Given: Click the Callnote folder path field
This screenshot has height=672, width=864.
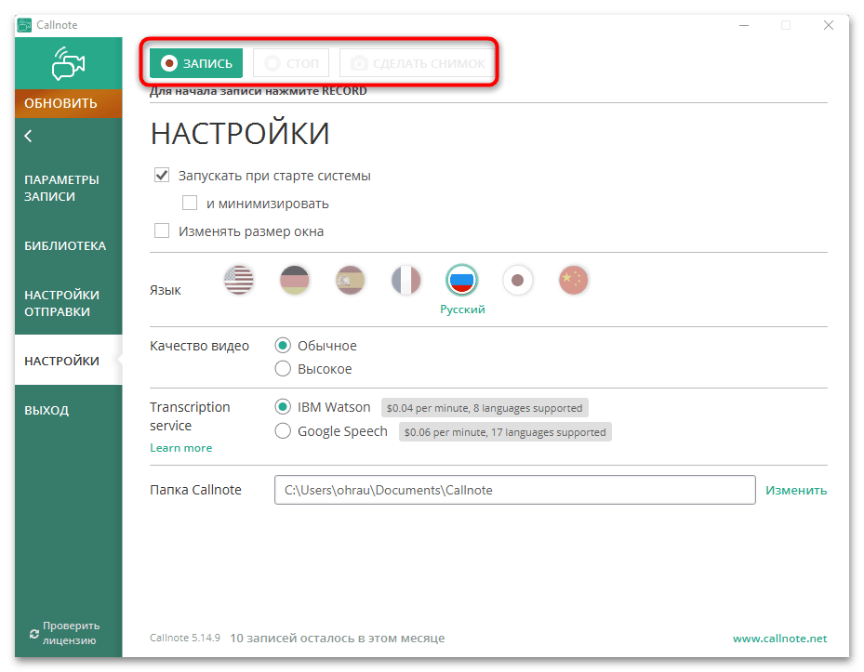Looking at the screenshot, I should [514, 490].
